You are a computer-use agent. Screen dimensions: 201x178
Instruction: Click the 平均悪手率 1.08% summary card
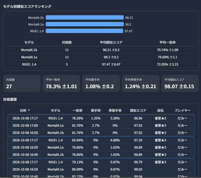point(101,83)
